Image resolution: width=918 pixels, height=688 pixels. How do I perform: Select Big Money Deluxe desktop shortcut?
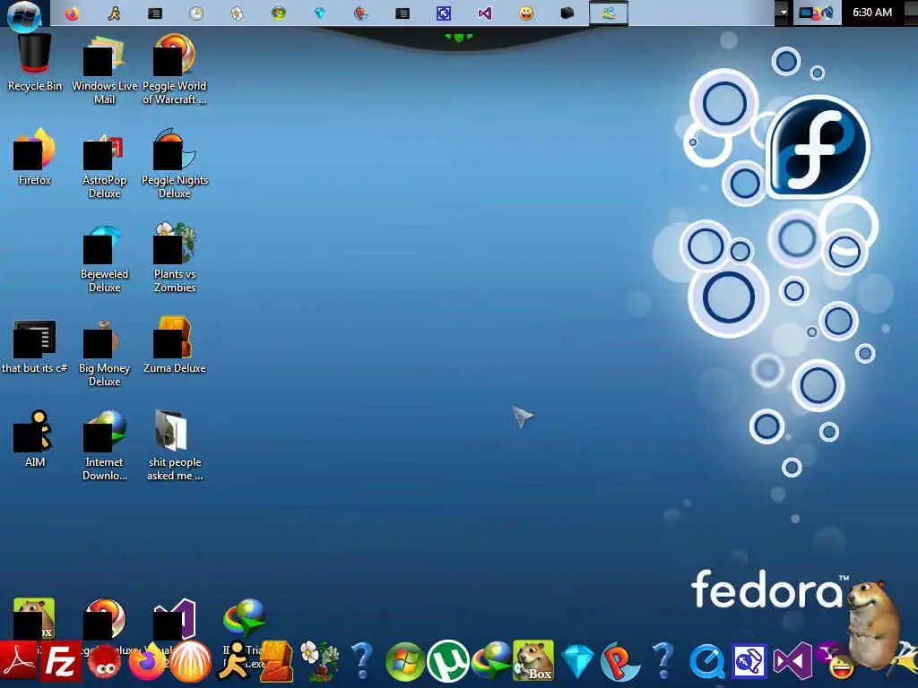104,353
